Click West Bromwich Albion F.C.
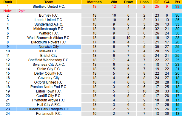Viewport: 182px width, 116px height. (x=49, y=38)
